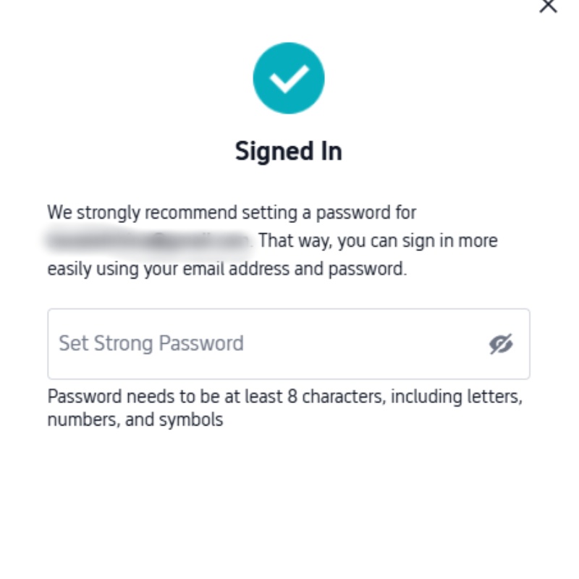
Task: Click the empty middle of the password box
Action: pyautogui.click(x=362, y=344)
